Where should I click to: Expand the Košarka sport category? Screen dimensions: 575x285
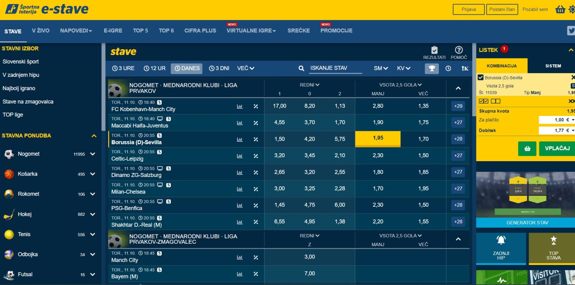pyautogui.click(x=93, y=174)
